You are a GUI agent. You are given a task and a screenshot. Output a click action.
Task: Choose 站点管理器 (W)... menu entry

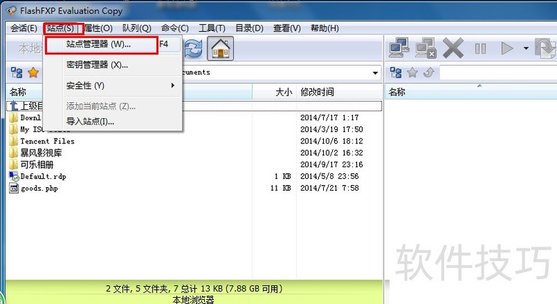[x=112, y=45]
